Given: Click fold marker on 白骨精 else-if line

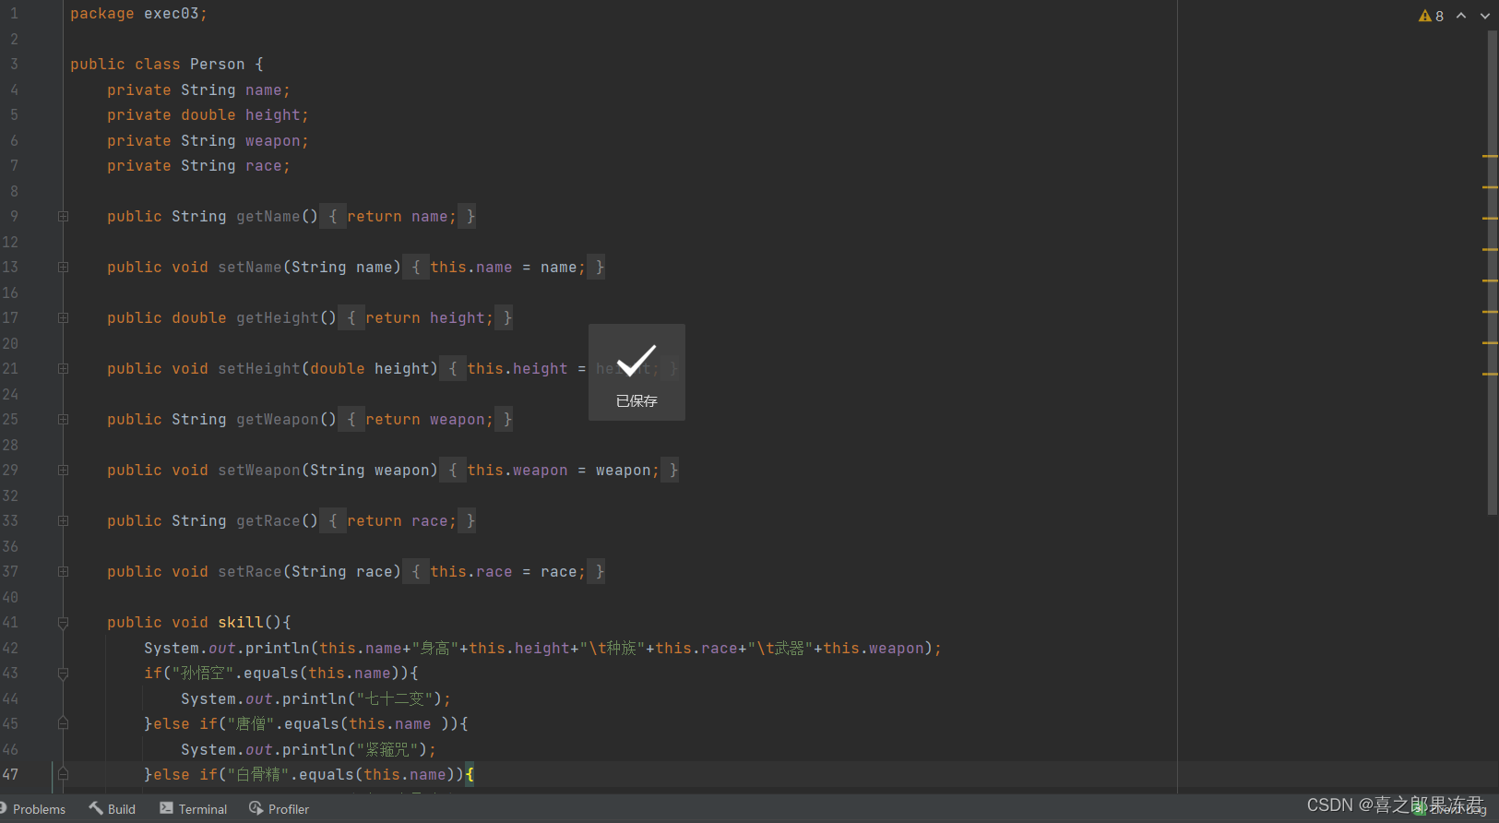Looking at the screenshot, I should pyautogui.click(x=63, y=774).
